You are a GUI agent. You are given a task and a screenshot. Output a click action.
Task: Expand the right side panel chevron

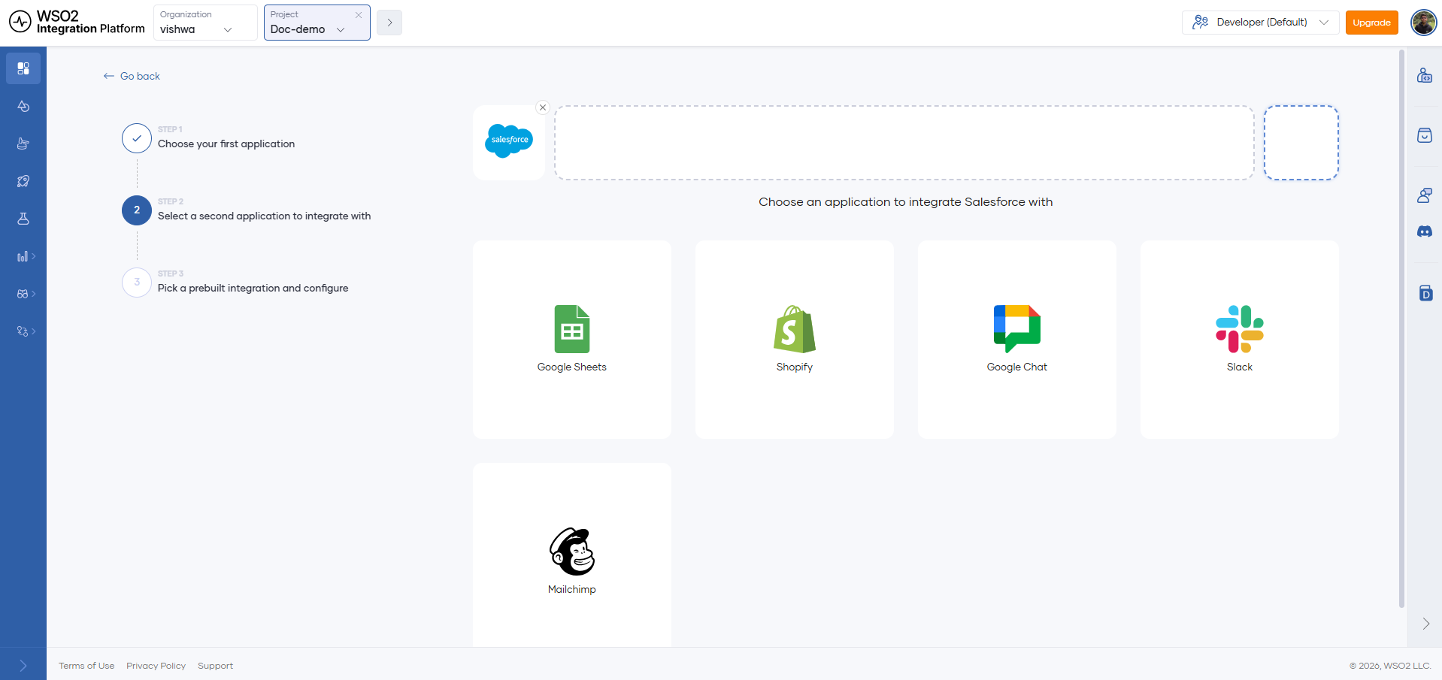1425,624
